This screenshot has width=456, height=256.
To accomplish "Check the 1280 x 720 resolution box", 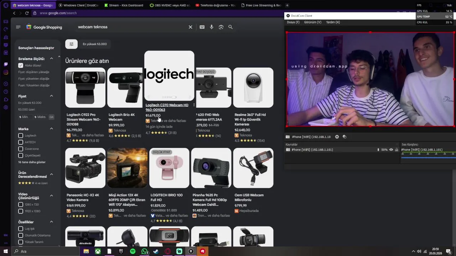I will tap(21, 204).
